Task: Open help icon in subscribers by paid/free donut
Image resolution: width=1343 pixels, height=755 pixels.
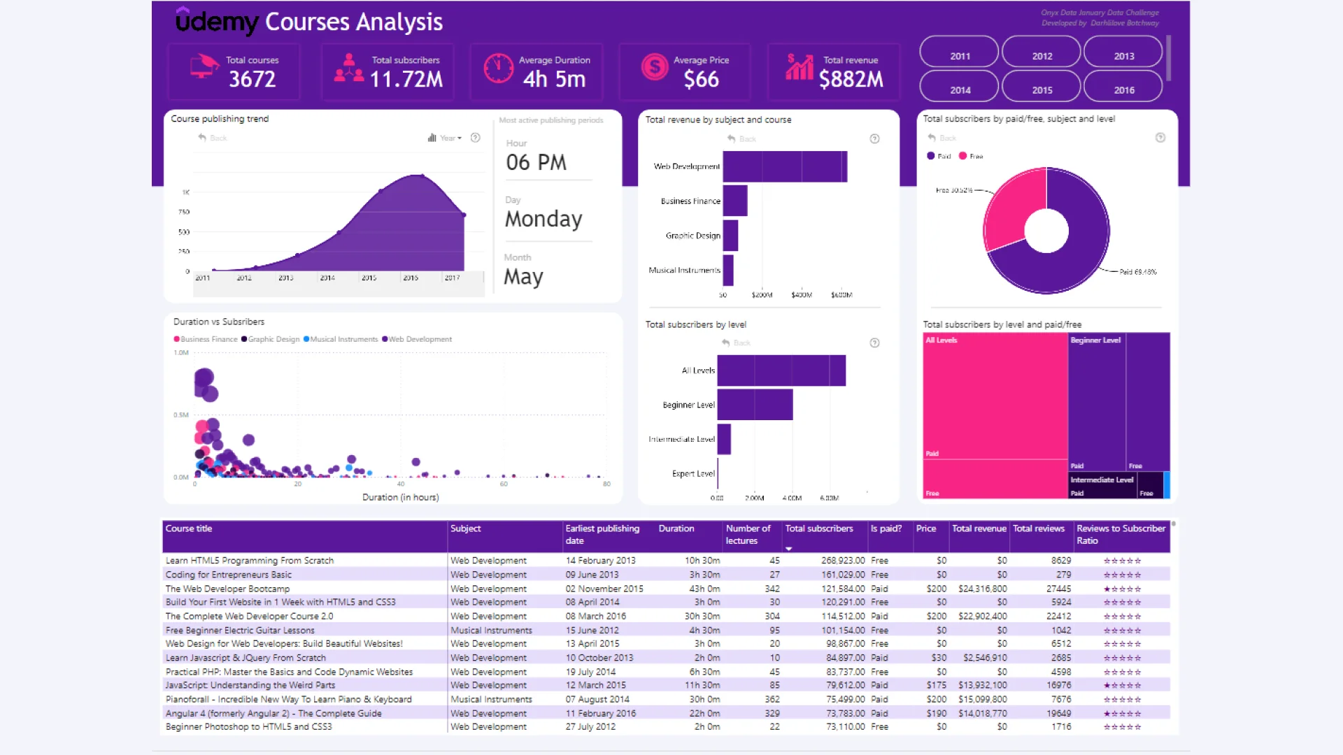Action: (x=1160, y=138)
